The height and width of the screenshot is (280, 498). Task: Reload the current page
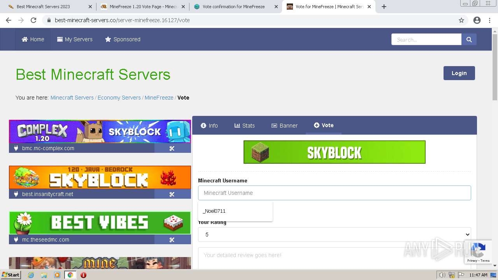[33, 20]
